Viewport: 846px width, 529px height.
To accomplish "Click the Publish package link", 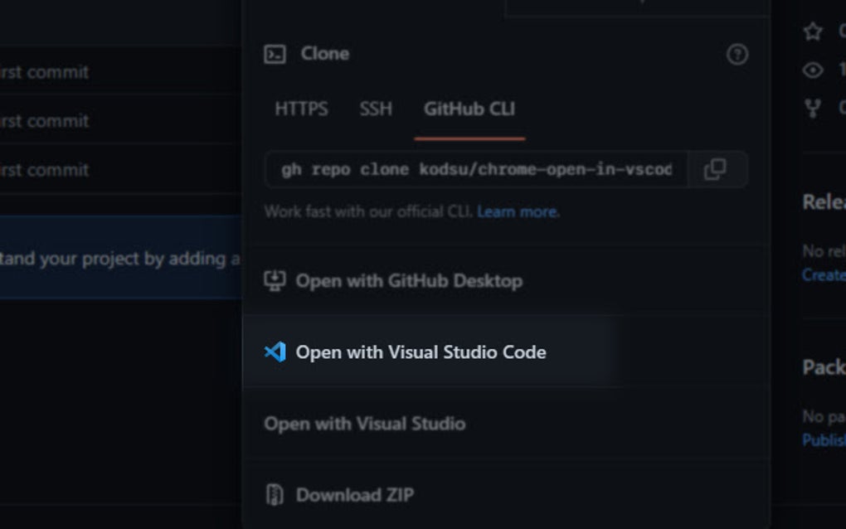I will coord(824,440).
